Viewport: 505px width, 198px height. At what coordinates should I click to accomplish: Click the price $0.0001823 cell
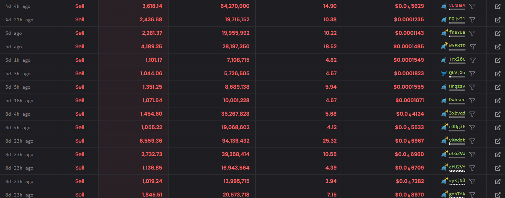coord(409,73)
